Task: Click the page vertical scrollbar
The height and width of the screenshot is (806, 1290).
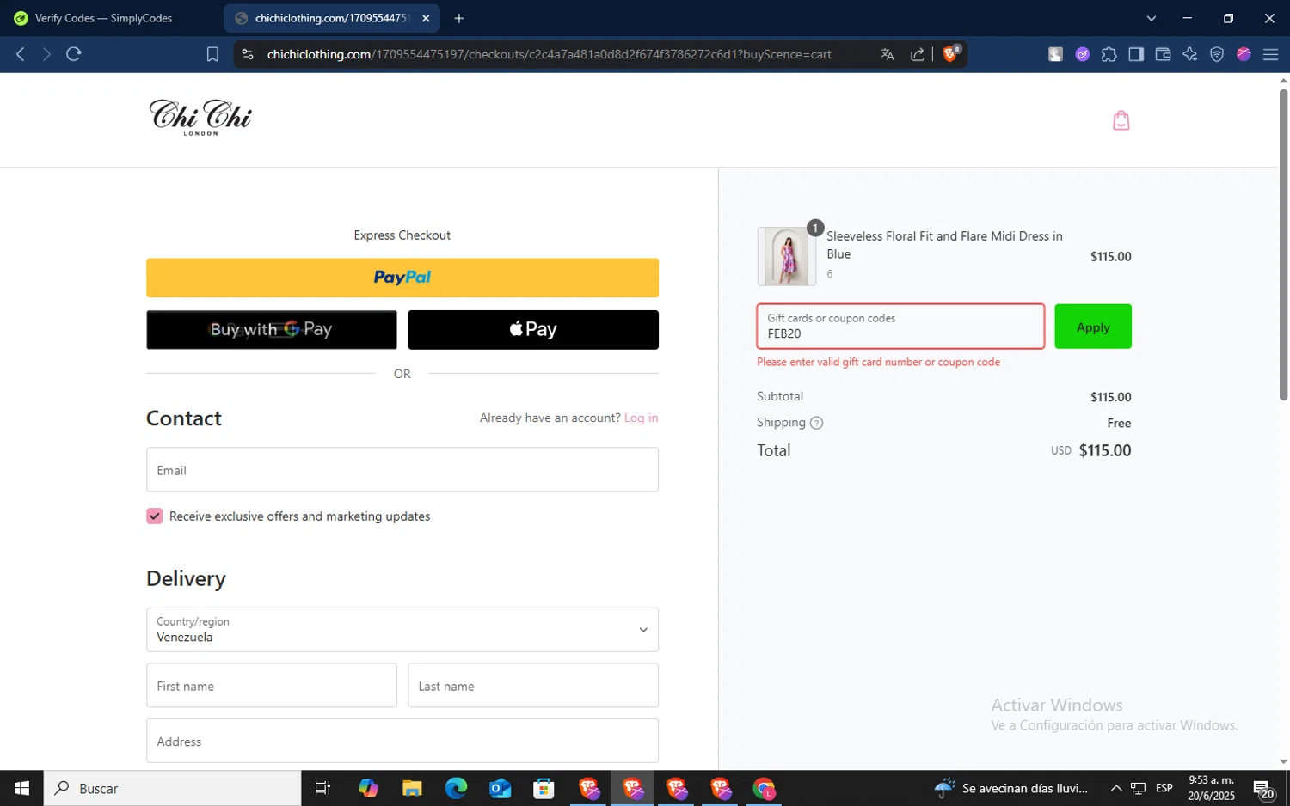Action: point(1283,245)
